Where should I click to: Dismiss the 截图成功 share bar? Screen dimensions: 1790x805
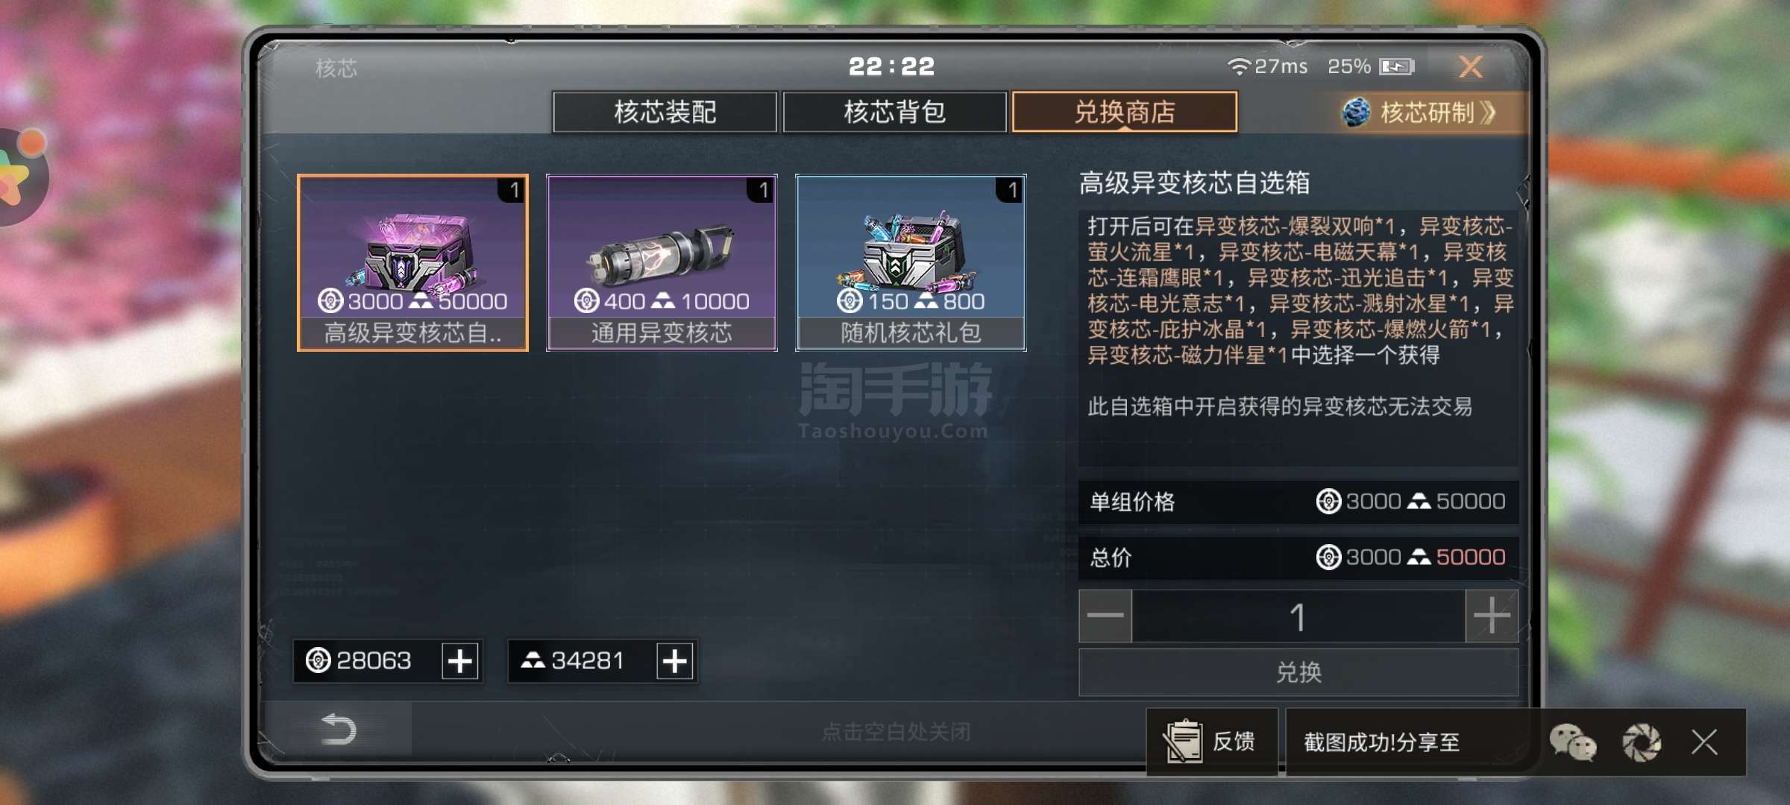point(1704,742)
